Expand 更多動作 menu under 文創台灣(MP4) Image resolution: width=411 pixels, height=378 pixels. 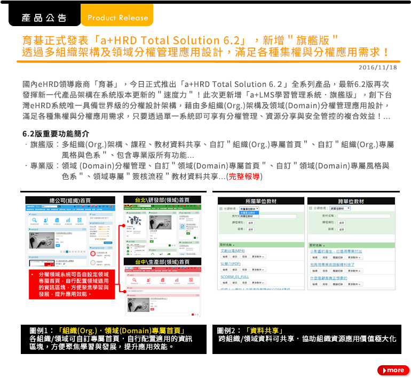click(x=258, y=256)
